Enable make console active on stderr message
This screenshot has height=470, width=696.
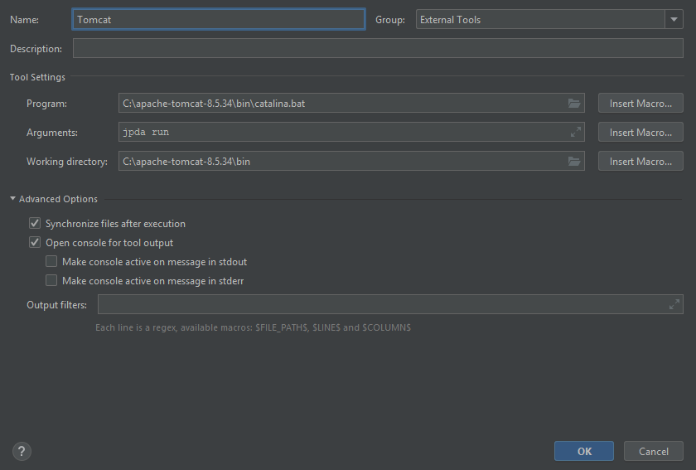coord(51,280)
